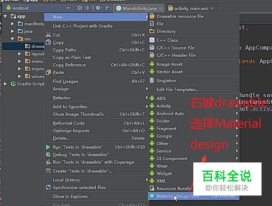This screenshot has width=272, height=206.
Task: Click the XML Android icon
Action: pos(152,181)
